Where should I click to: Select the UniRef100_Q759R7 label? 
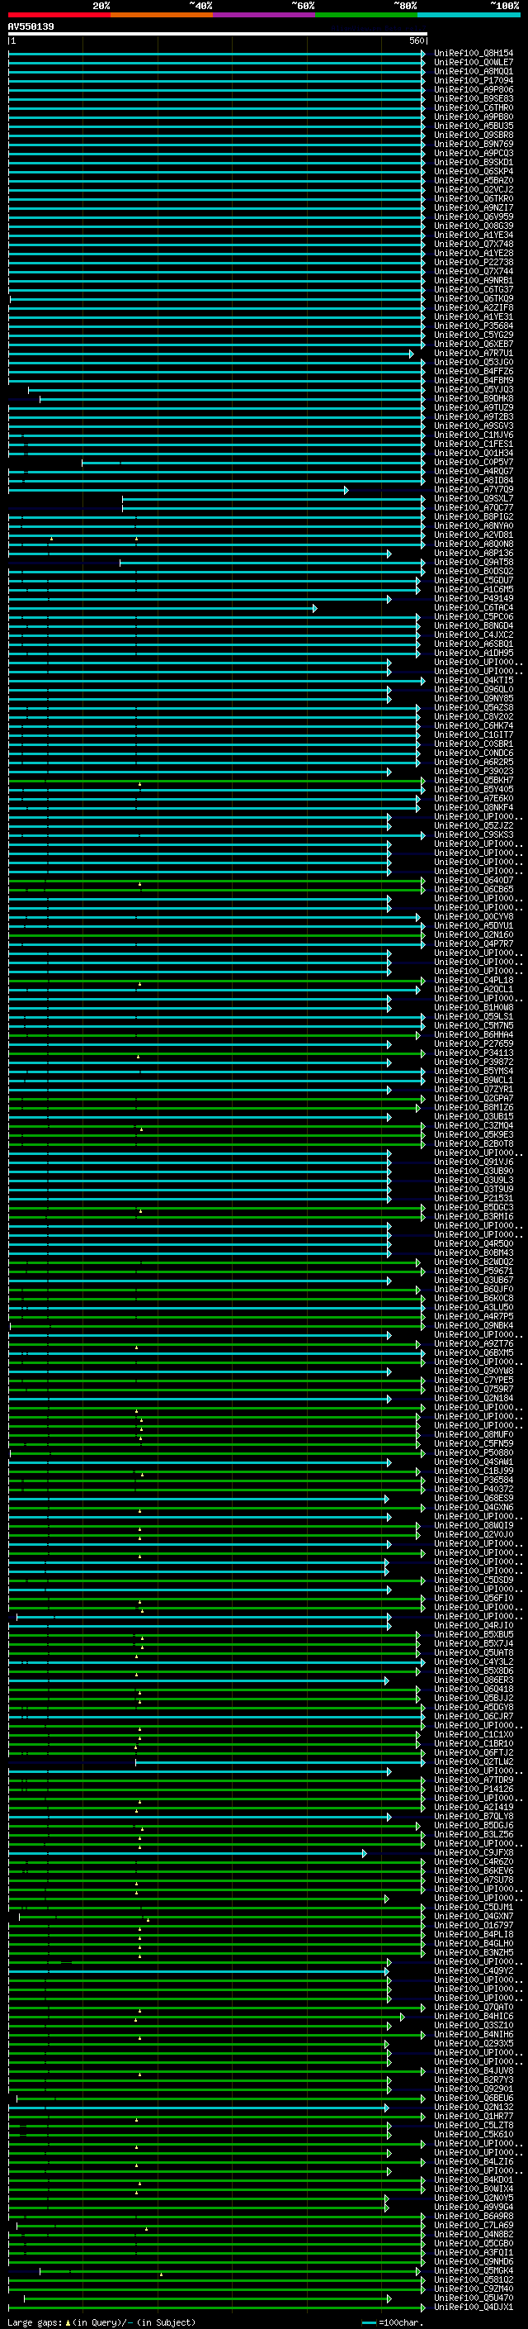(474, 1389)
